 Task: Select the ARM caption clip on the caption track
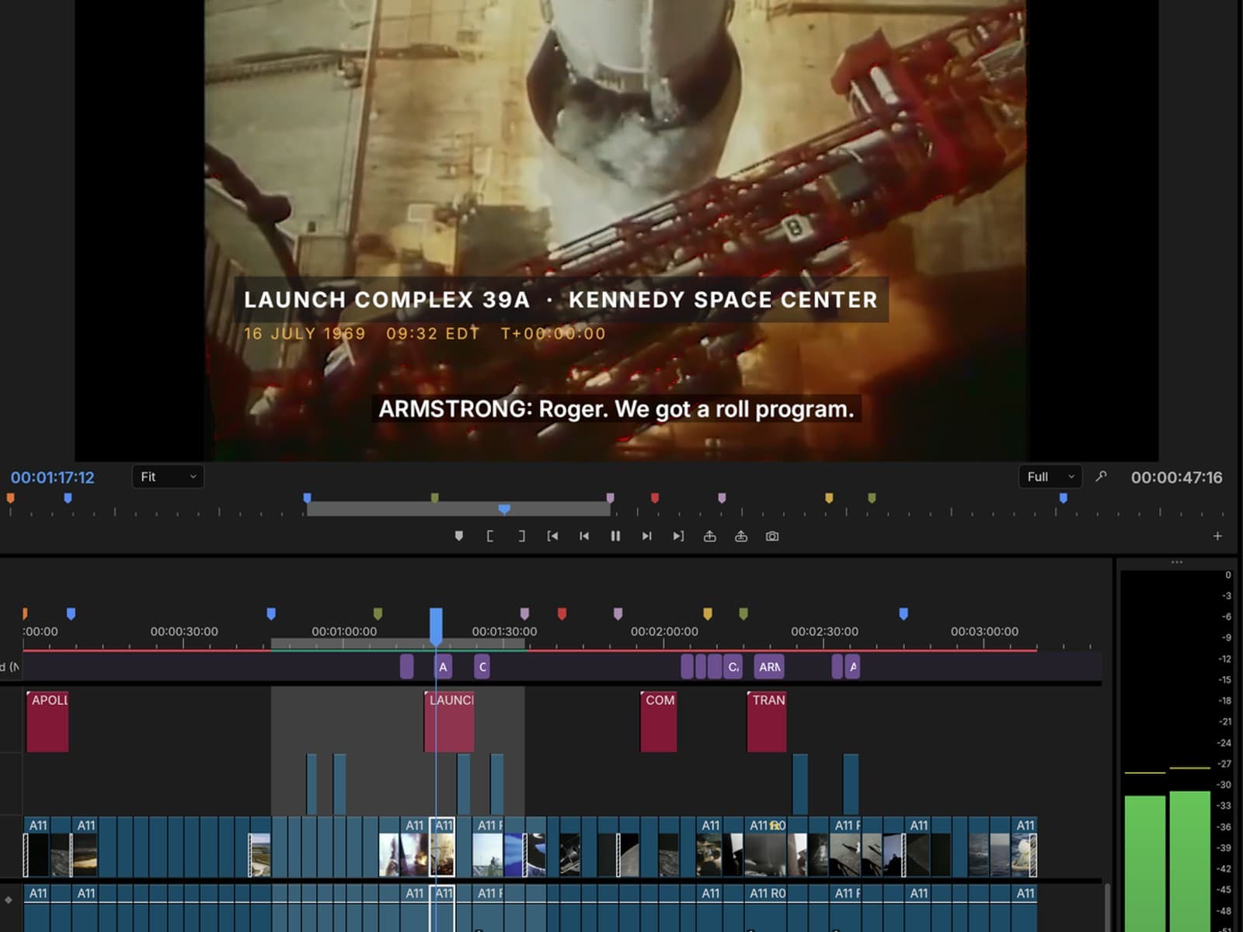tap(769, 666)
